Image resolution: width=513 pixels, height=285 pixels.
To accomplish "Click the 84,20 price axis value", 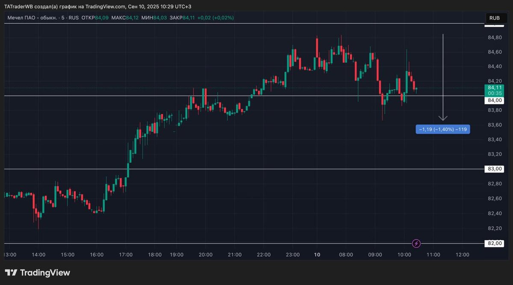I will click(495, 81).
